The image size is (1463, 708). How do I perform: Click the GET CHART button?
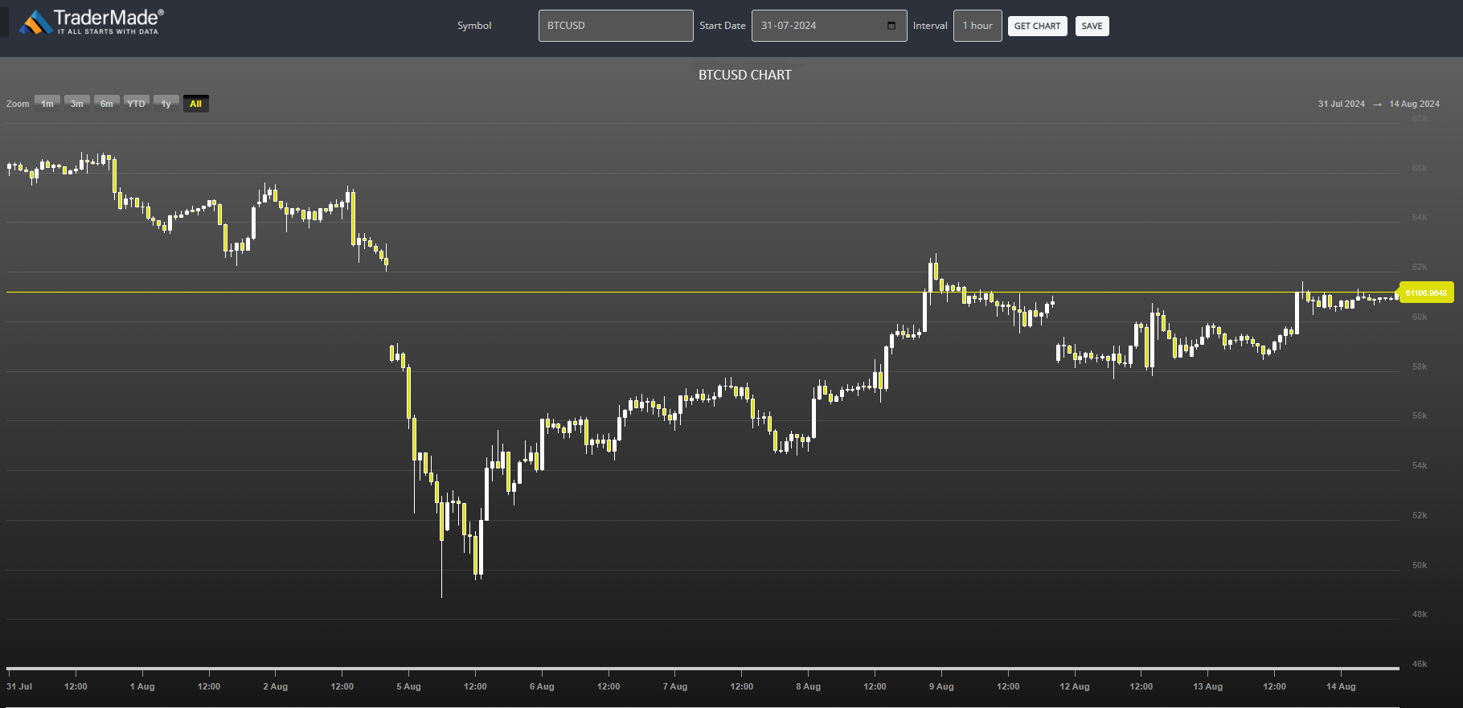pos(1037,26)
